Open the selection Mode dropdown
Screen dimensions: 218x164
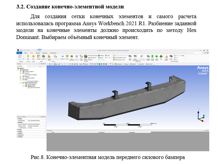point(86,64)
